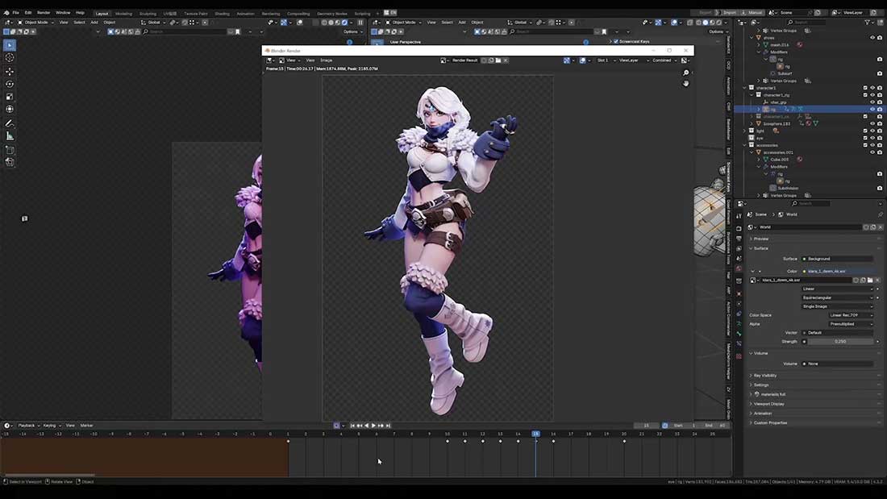887x499 pixels.
Task: Open the Marker menu in timeline
Action: [x=86, y=426]
